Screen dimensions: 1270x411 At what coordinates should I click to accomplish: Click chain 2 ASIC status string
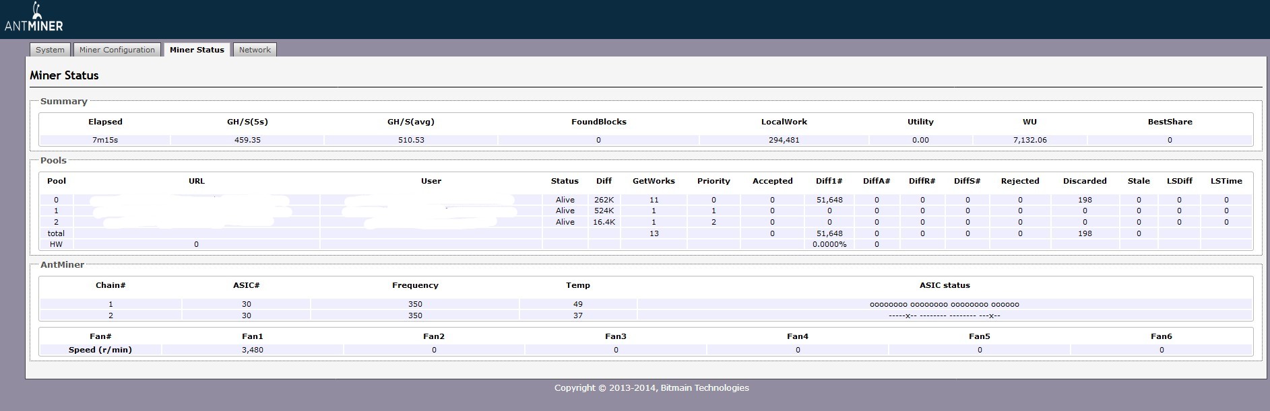pyautogui.click(x=945, y=315)
